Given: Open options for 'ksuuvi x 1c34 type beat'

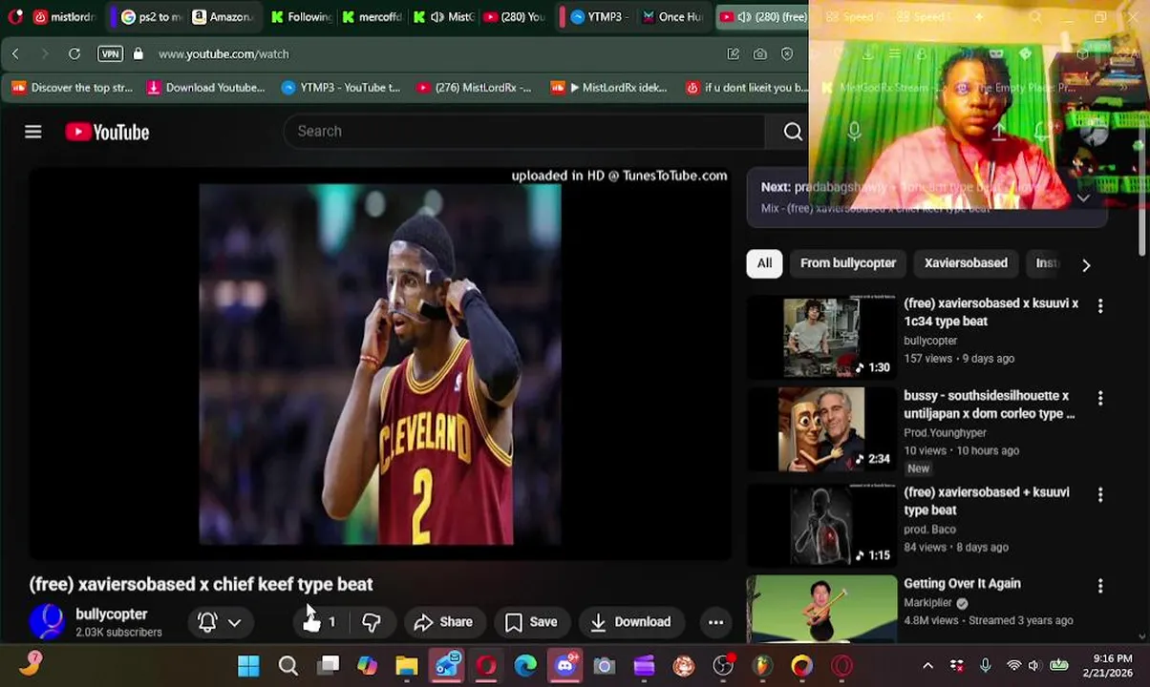Looking at the screenshot, I should click(x=1100, y=306).
